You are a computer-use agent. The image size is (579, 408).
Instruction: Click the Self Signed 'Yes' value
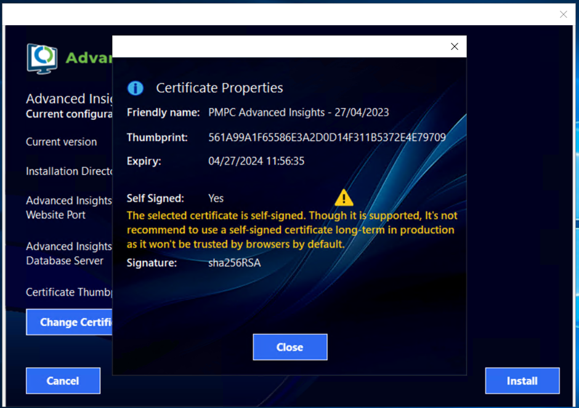[x=216, y=198]
